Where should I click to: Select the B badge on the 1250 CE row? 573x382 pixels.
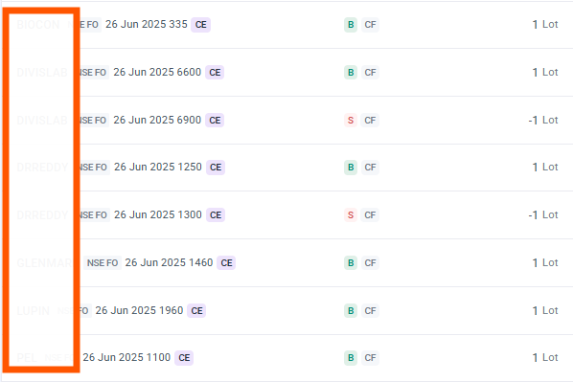pos(351,168)
